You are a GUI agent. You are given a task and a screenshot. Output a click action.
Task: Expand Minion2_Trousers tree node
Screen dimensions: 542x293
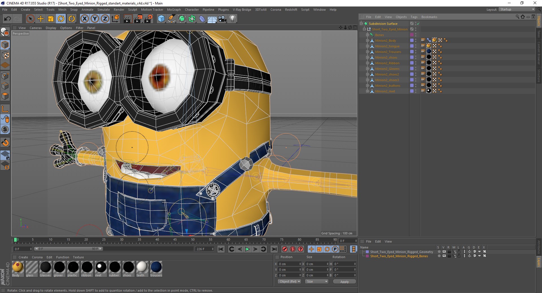point(368,52)
